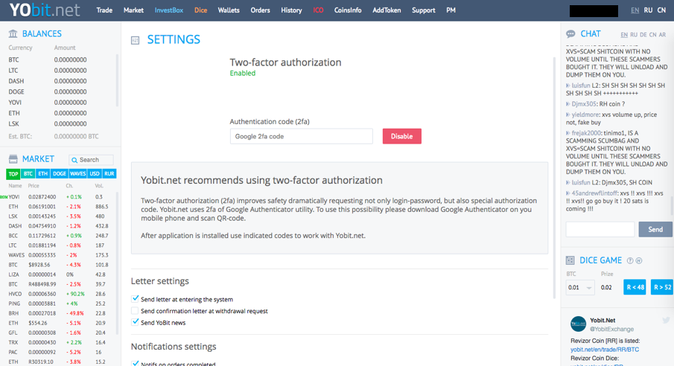Screen dimensions: 674x366
Task: Toggle Send letter at entering the system
Action: tap(135, 298)
